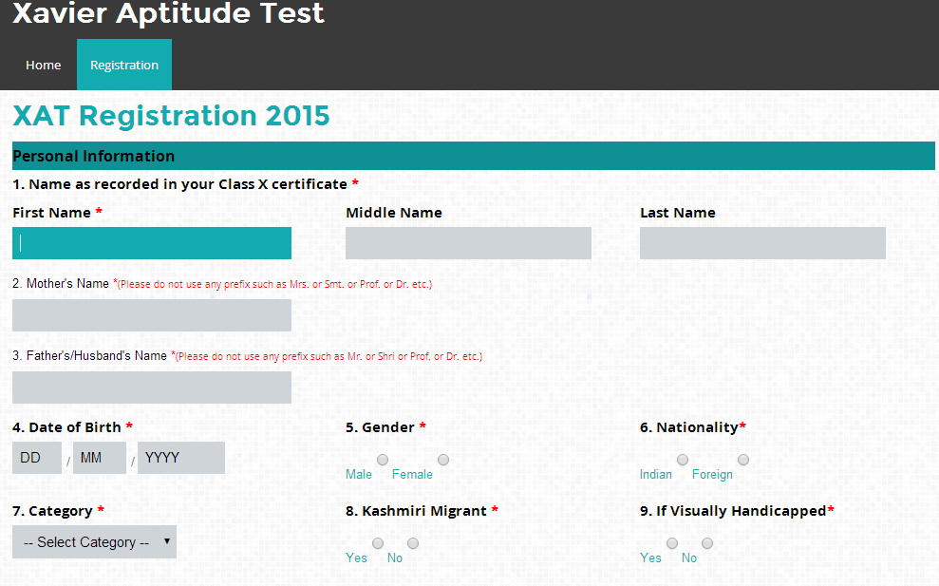Click the YYYY year field under Date of Birth
Screen dimensions: 939x586
coord(180,457)
